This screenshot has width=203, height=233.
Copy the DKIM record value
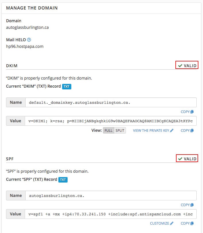(187, 130)
